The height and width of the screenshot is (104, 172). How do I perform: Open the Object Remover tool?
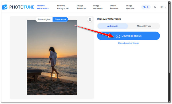(x=114, y=7)
